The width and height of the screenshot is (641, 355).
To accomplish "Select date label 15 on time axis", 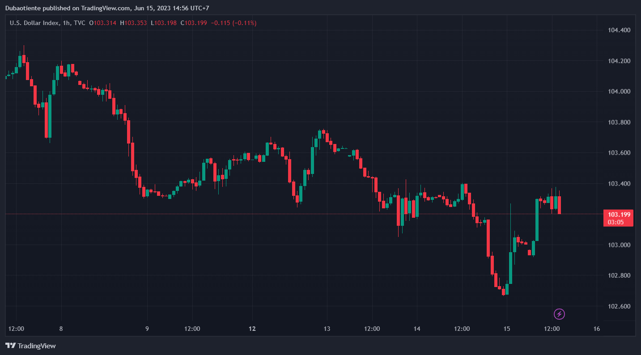I will pos(506,329).
